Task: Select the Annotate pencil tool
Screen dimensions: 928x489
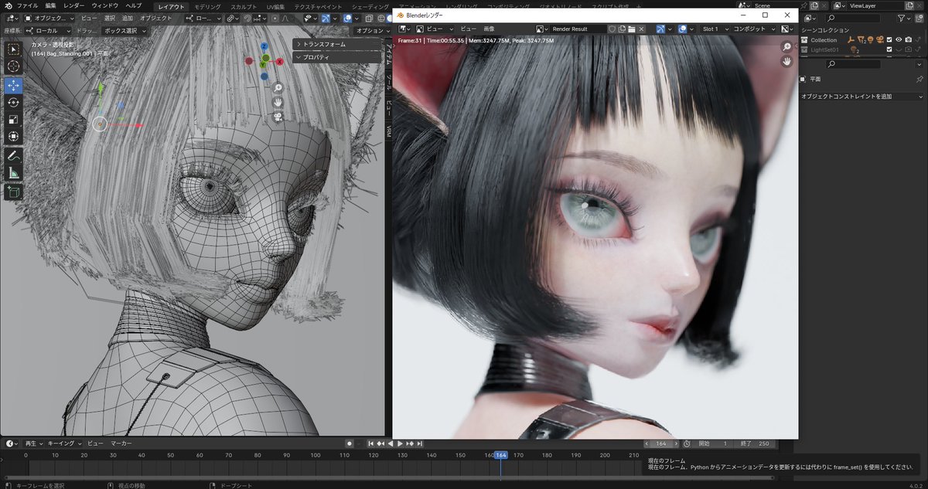Action: point(13,155)
